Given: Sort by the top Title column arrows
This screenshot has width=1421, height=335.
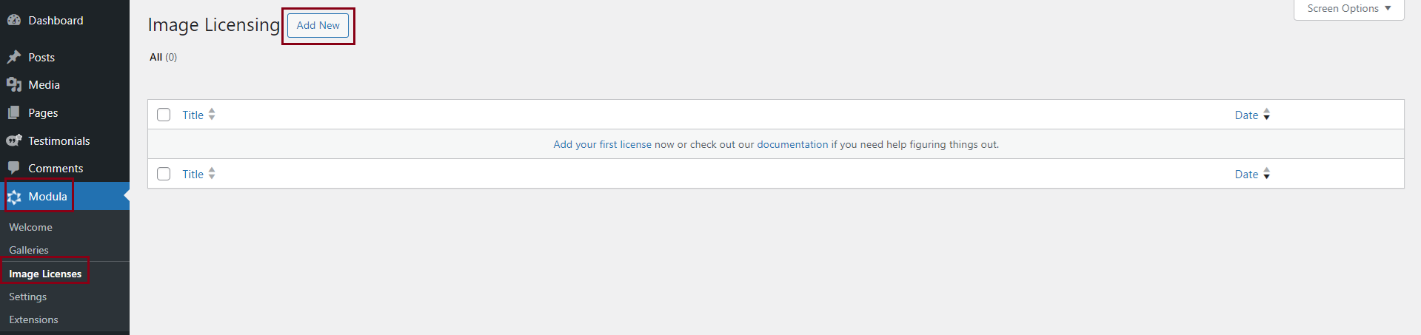Looking at the screenshot, I should click(212, 115).
